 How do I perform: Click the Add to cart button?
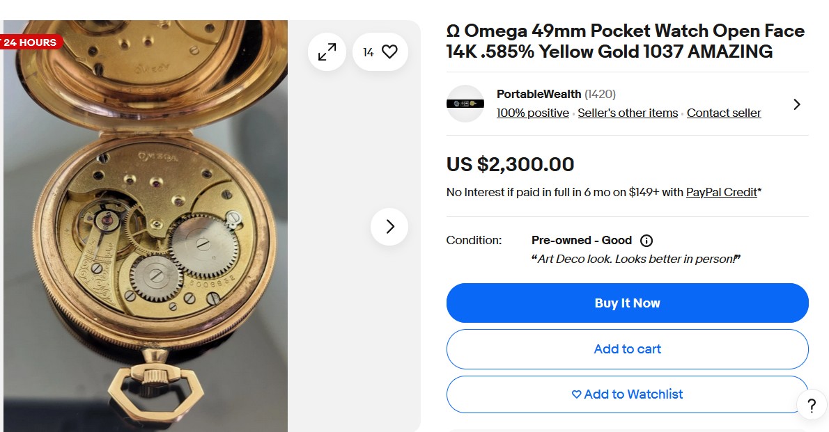coord(627,349)
